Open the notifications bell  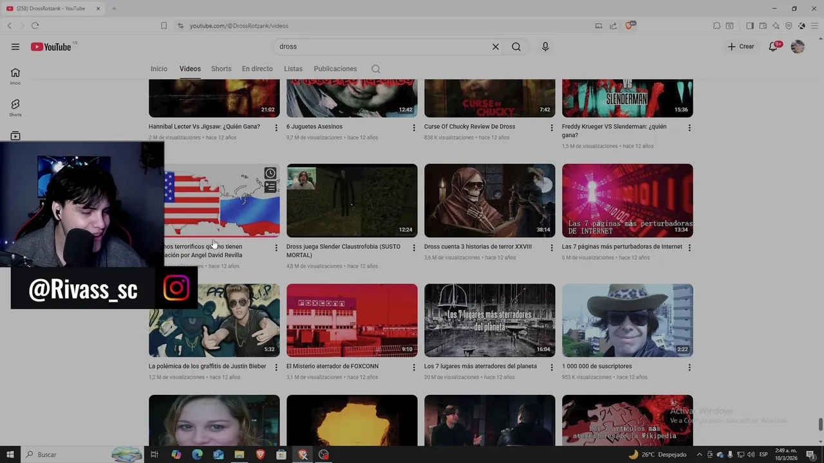774,46
